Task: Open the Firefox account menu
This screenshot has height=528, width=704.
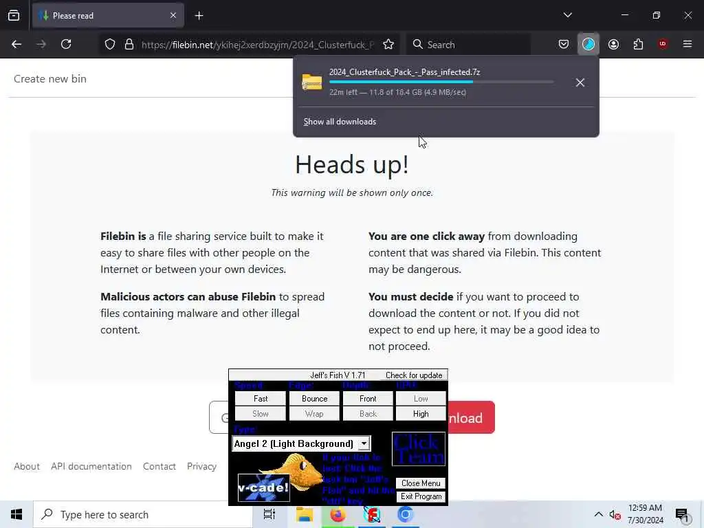Action: coord(613,44)
